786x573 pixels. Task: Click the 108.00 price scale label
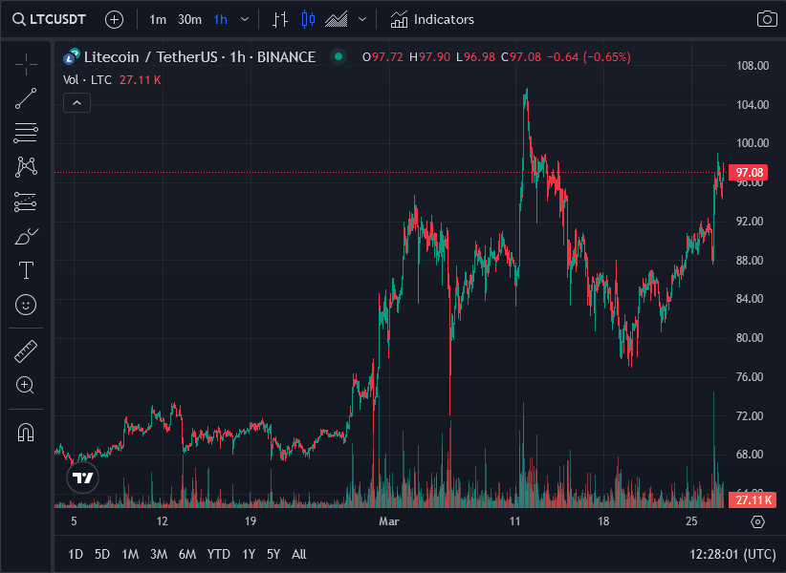tap(752, 66)
